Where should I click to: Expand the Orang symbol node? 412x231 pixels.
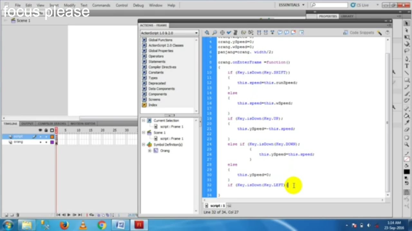pyautogui.click(x=150, y=151)
